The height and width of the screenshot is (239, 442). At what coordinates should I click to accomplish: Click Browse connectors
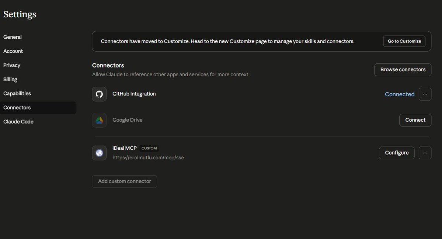403,70
